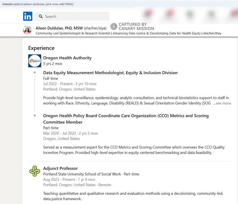Viewport: 238px width, 204px height.
Task: Click the LinkedIn logo icon
Action: pos(28,16)
